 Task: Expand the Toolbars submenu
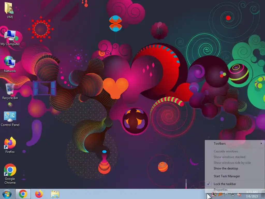pyautogui.click(x=235, y=144)
